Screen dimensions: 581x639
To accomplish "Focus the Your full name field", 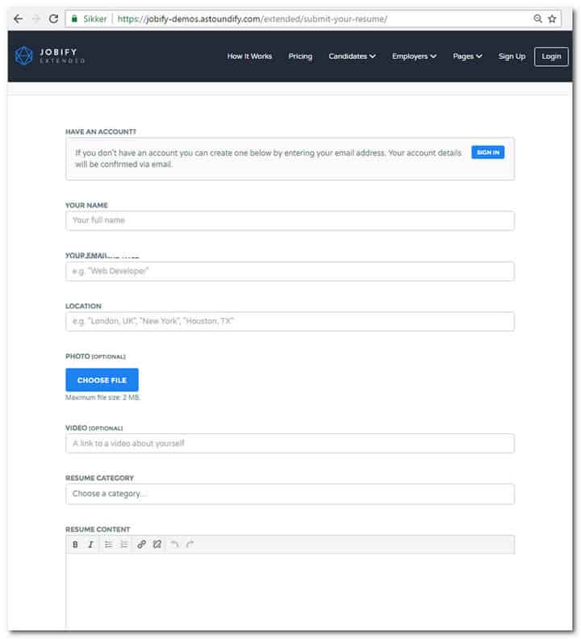I will click(x=290, y=220).
